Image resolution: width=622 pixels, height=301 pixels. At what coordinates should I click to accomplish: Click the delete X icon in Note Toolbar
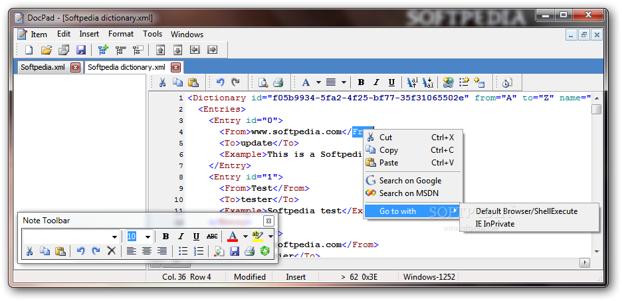point(112,251)
